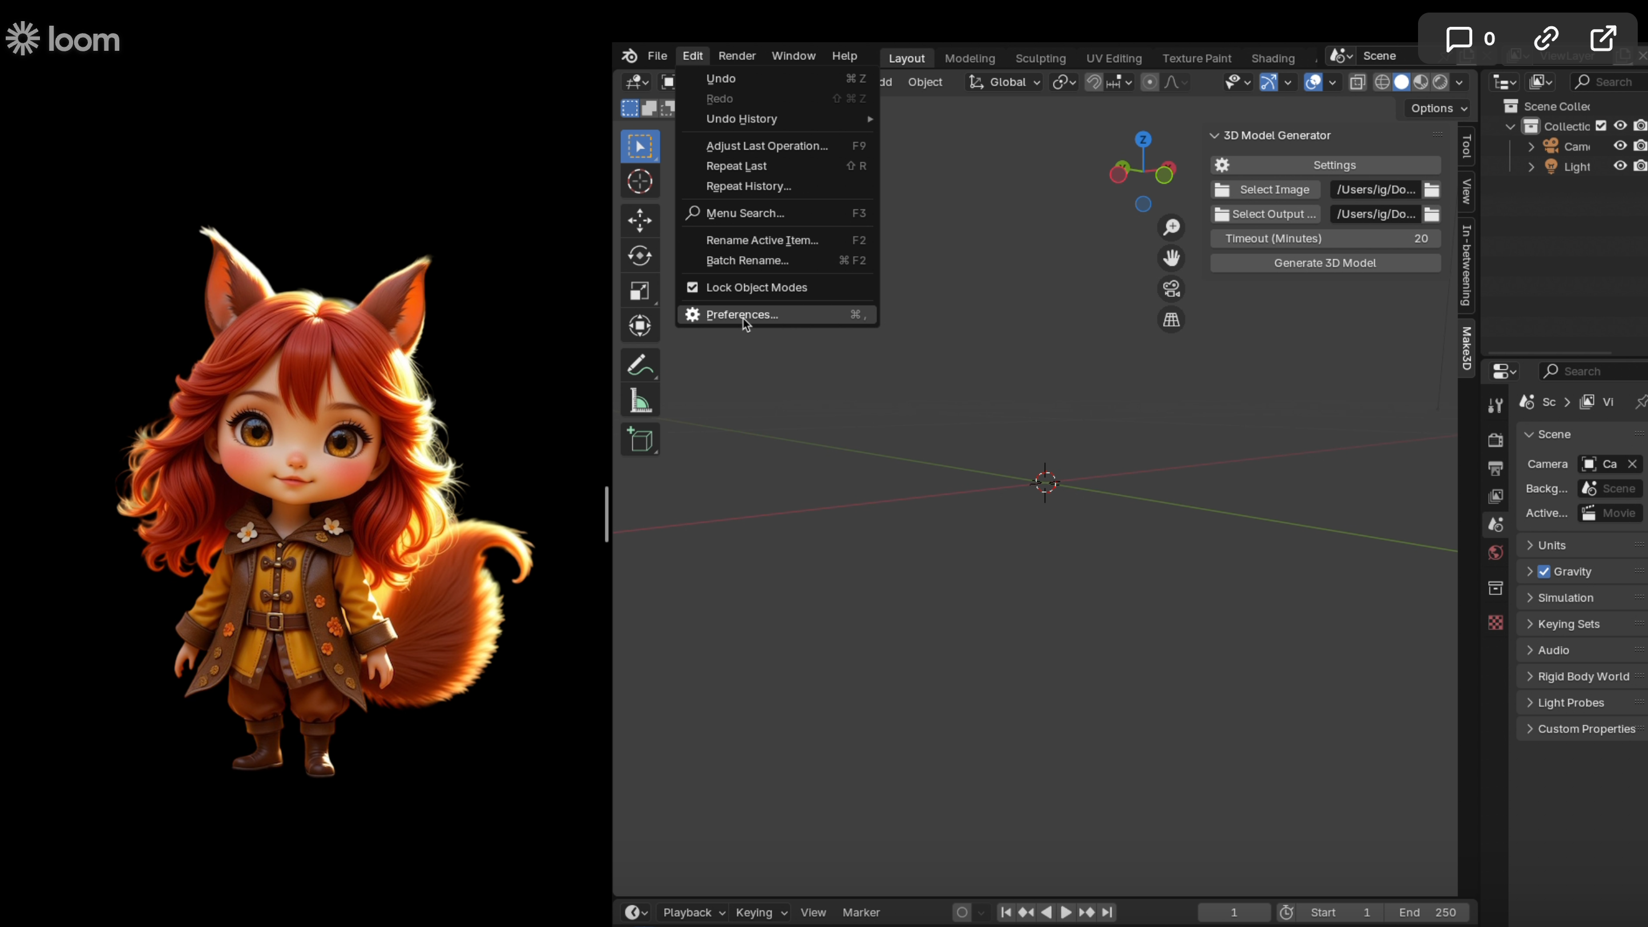Open the Options dropdown
The height and width of the screenshot is (927, 1648).
(x=1438, y=108)
